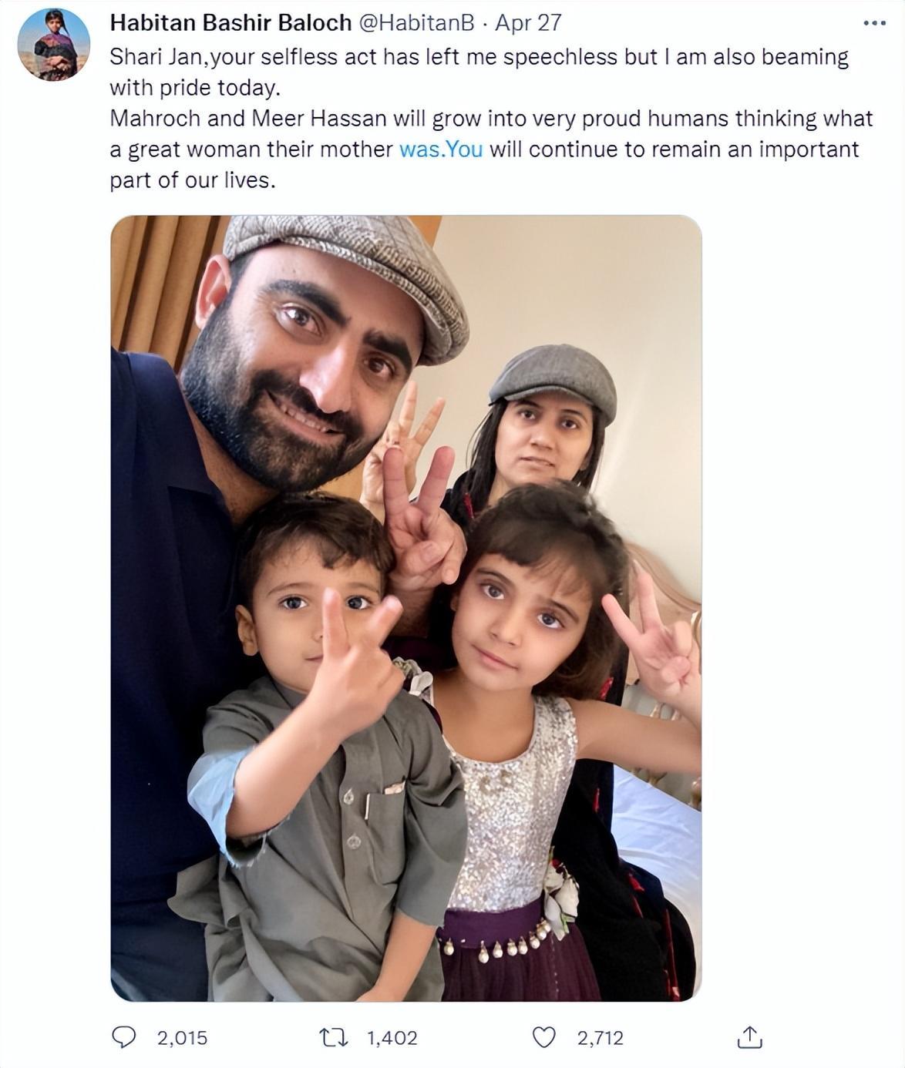Open the share upload icon
The height and width of the screenshot is (1068, 905).
coord(749,1037)
